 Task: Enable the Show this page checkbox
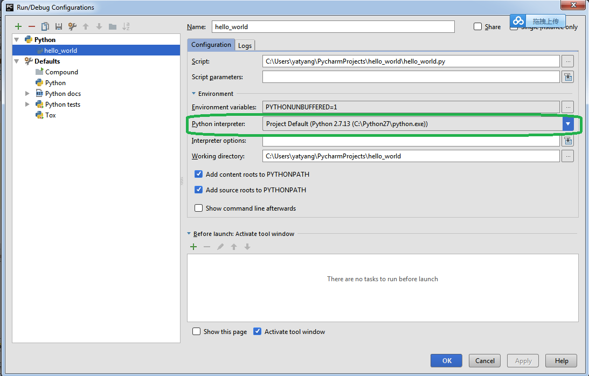(197, 332)
